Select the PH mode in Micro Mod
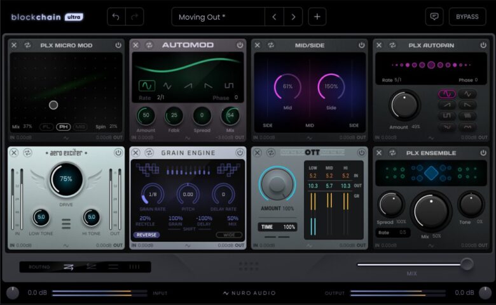 (63, 127)
